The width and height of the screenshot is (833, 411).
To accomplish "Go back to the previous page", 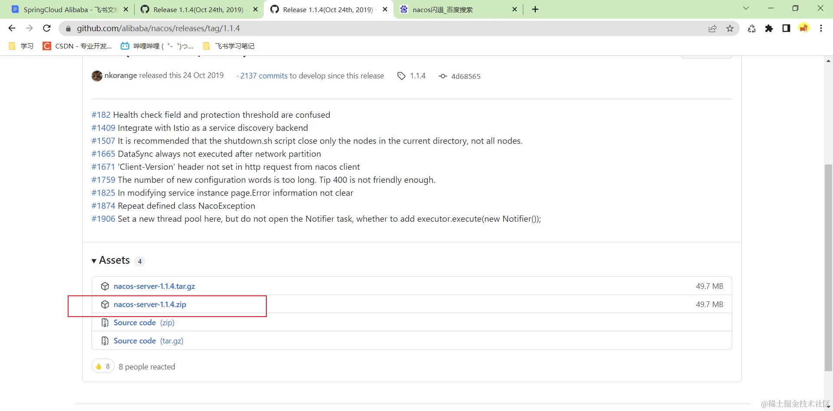I will coord(12,28).
